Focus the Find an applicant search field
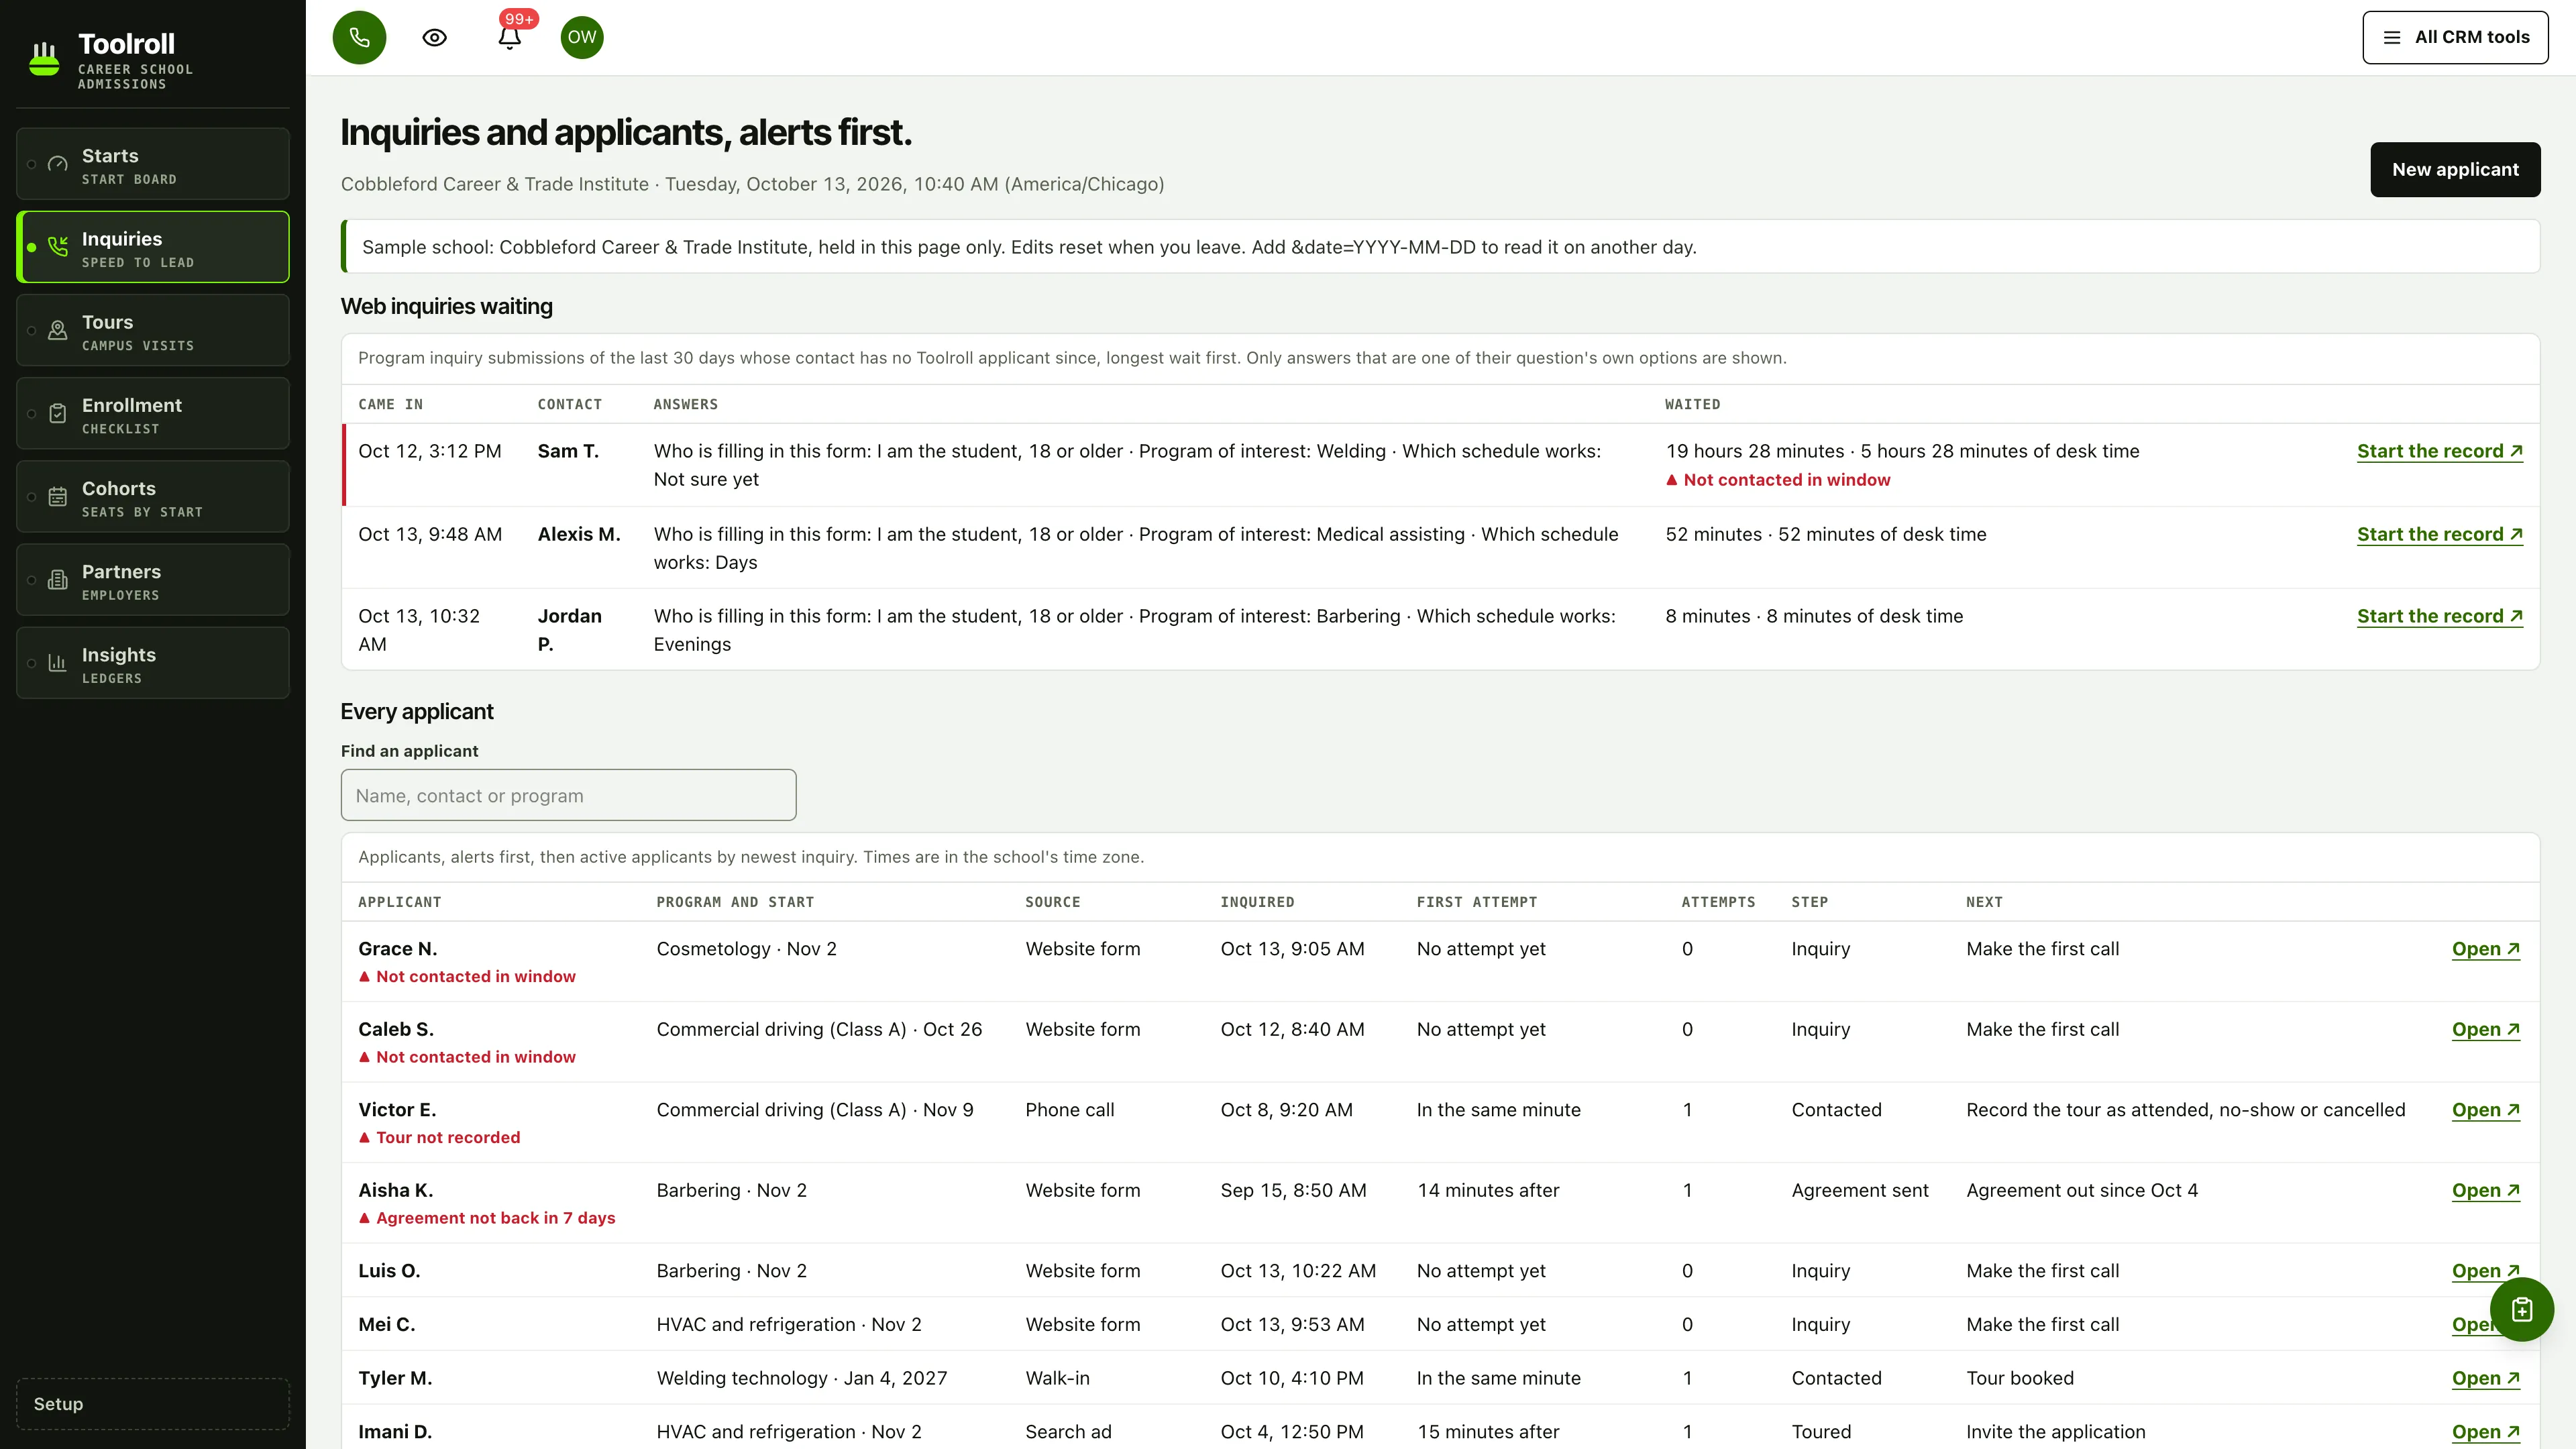The width and height of the screenshot is (2576, 1449). pos(568,795)
